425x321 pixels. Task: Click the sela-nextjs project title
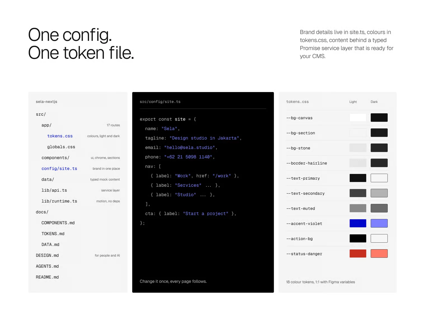click(46, 102)
